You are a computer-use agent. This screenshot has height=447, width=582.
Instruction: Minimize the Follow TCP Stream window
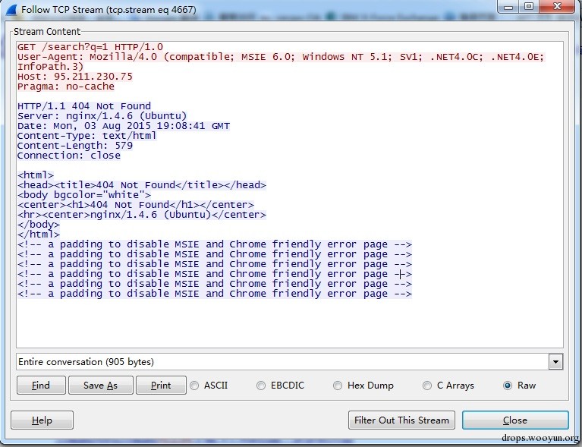click(x=508, y=7)
